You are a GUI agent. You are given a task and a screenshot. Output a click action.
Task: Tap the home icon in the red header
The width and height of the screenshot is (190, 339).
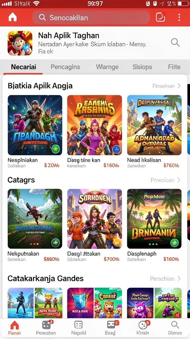(13, 18)
